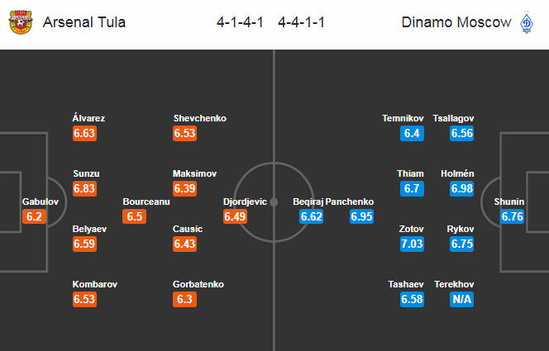Click Terekhov's N/A rating badge
This screenshot has height=351, width=549.
461,299
